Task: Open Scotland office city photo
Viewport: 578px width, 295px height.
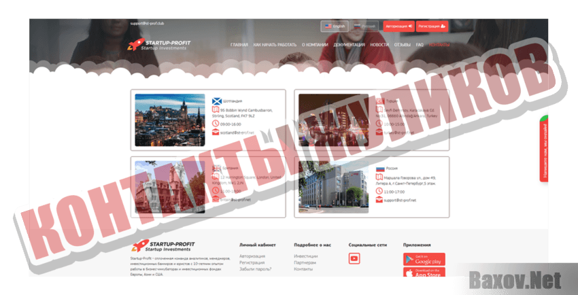Action: 170,120
